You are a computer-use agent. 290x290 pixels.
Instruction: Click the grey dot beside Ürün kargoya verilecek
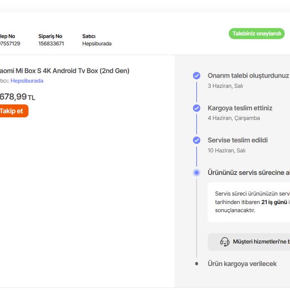pos(197,264)
